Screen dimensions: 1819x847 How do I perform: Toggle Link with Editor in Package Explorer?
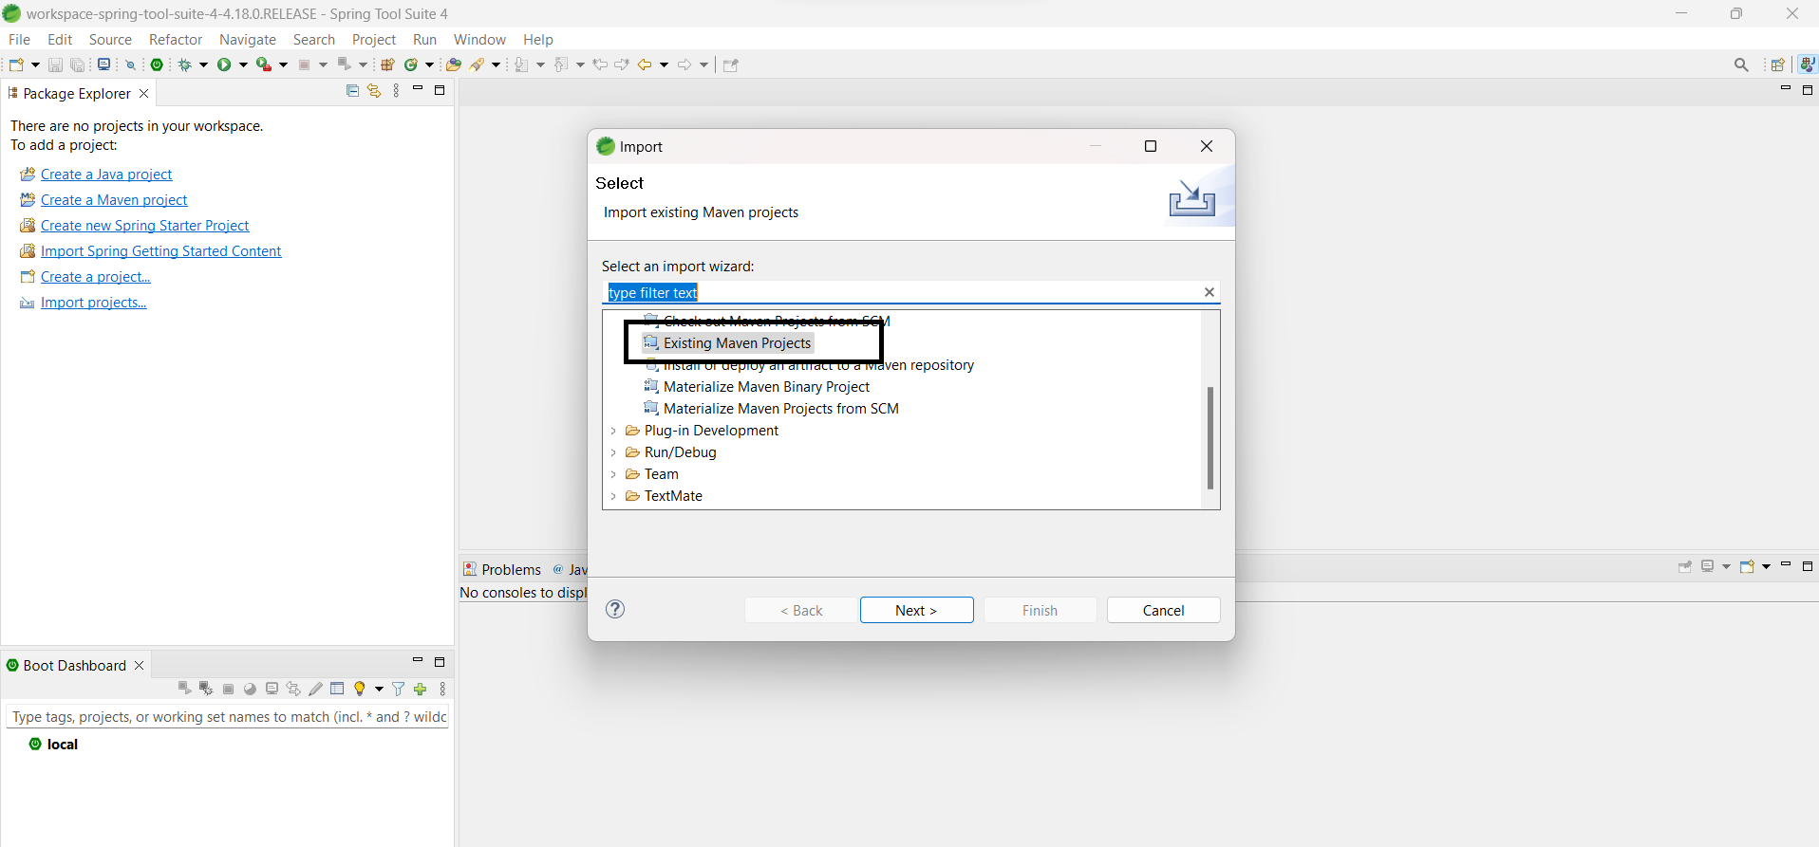tap(374, 91)
